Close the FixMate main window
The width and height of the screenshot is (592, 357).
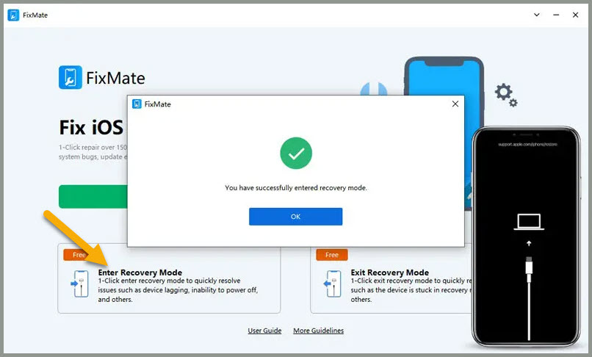coord(575,15)
